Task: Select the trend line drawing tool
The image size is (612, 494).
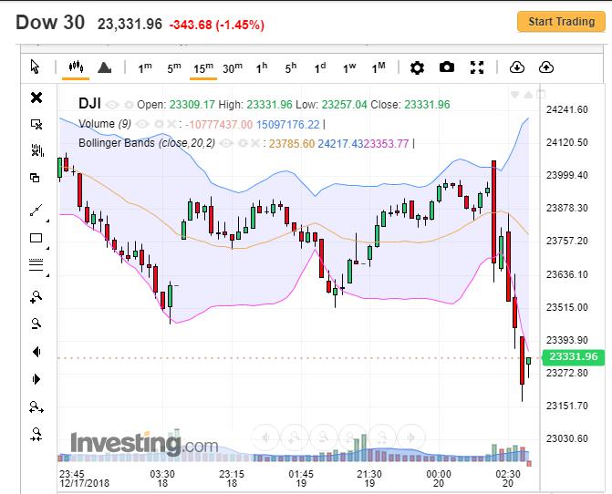Action: (36, 211)
